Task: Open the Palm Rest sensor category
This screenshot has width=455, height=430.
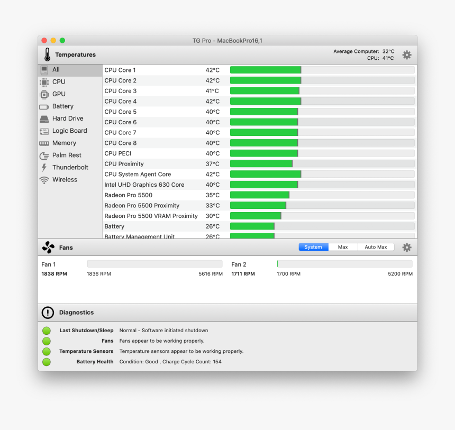Action: [66, 155]
